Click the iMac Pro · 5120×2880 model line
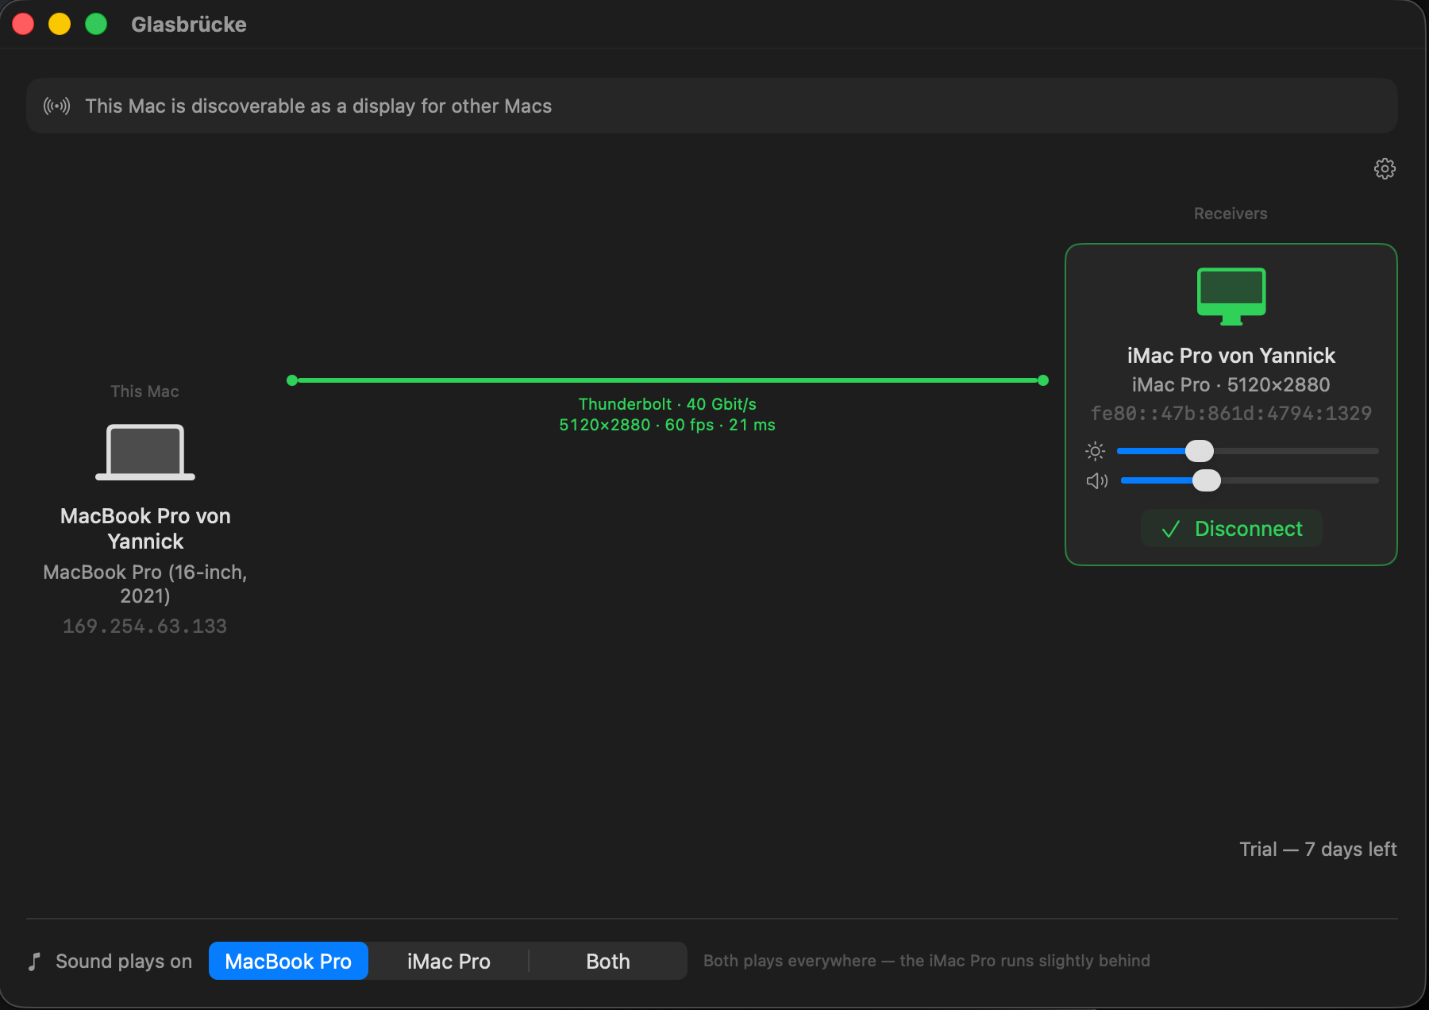 click(x=1231, y=385)
